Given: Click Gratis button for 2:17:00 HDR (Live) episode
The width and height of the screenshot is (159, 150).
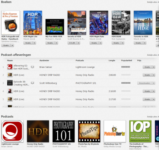Looking at the screenshot, I should coord(147,99).
